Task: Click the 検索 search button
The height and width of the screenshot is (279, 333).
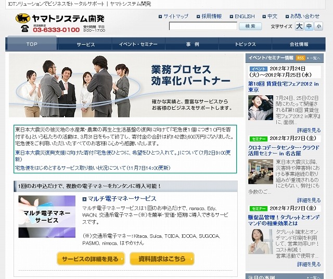Action: 250,27
